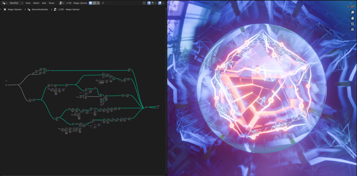Unlink node group with the X icon

click(98, 3)
